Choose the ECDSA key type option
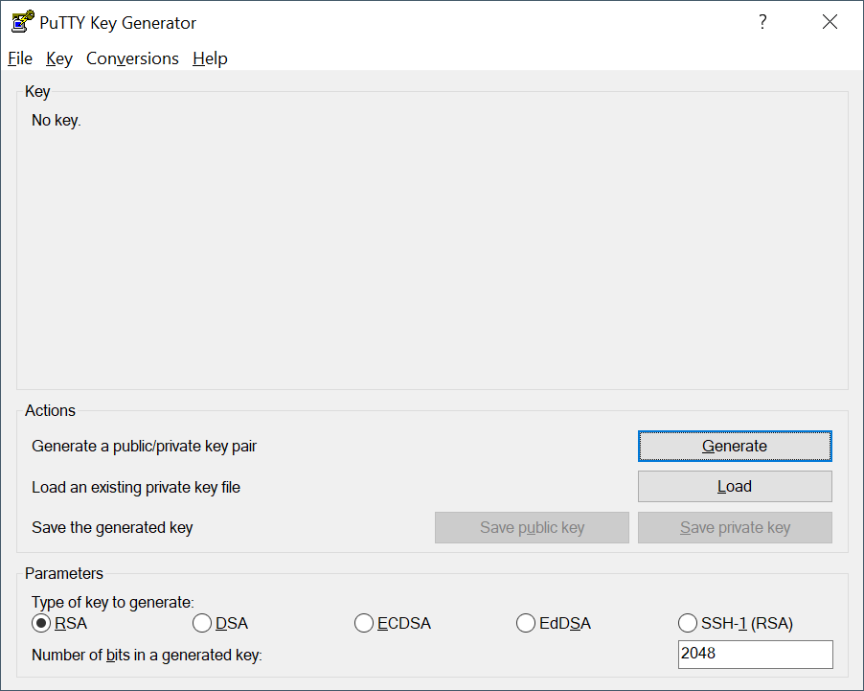The image size is (864, 691). pyautogui.click(x=364, y=623)
